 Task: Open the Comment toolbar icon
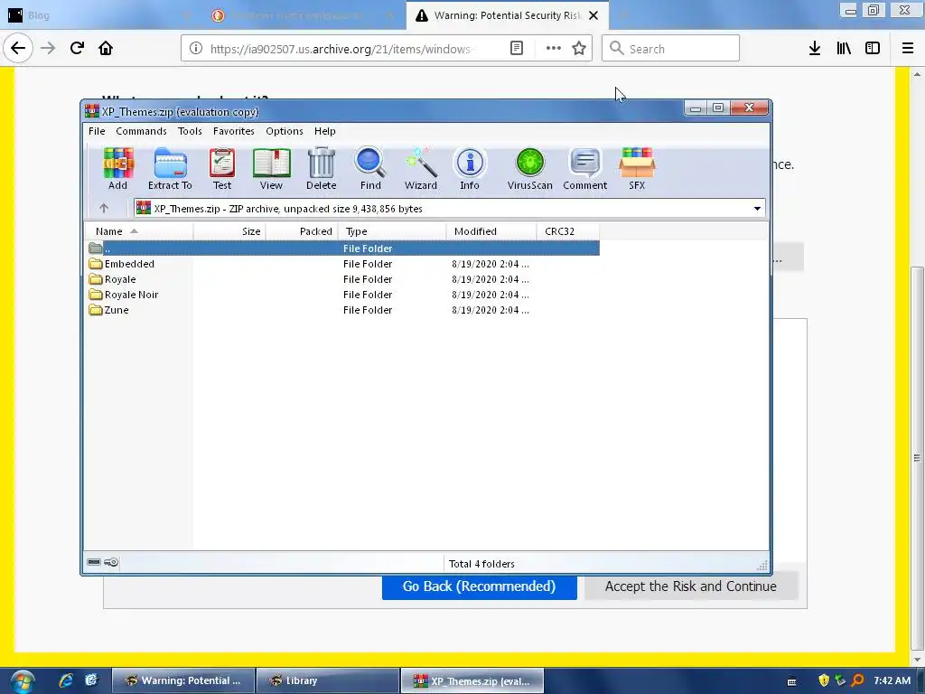584,169
